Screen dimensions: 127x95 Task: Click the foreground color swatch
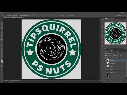(1, 61)
